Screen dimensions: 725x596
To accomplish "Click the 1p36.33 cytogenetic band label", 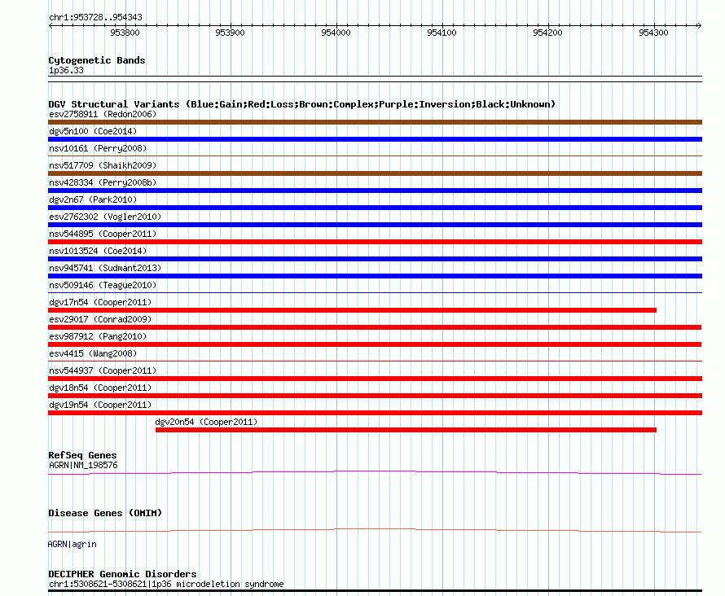I will (x=66, y=70).
